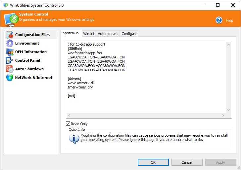Click the System Control monitor icon in header

(11, 19)
